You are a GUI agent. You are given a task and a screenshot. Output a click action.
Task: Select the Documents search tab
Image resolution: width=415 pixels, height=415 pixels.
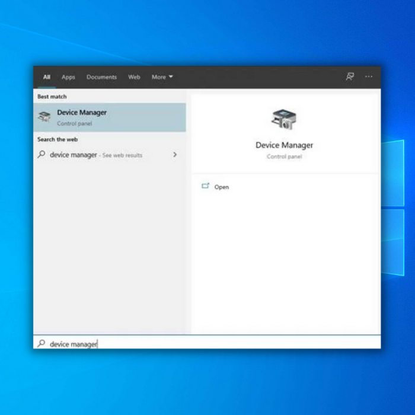click(x=101, y=77)
